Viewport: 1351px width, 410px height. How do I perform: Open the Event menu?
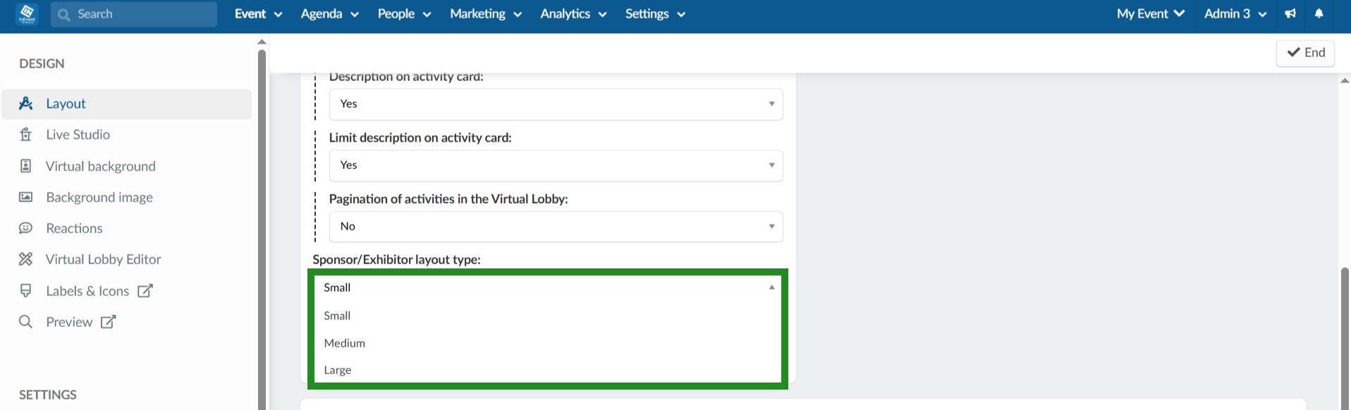coord(258,14)
